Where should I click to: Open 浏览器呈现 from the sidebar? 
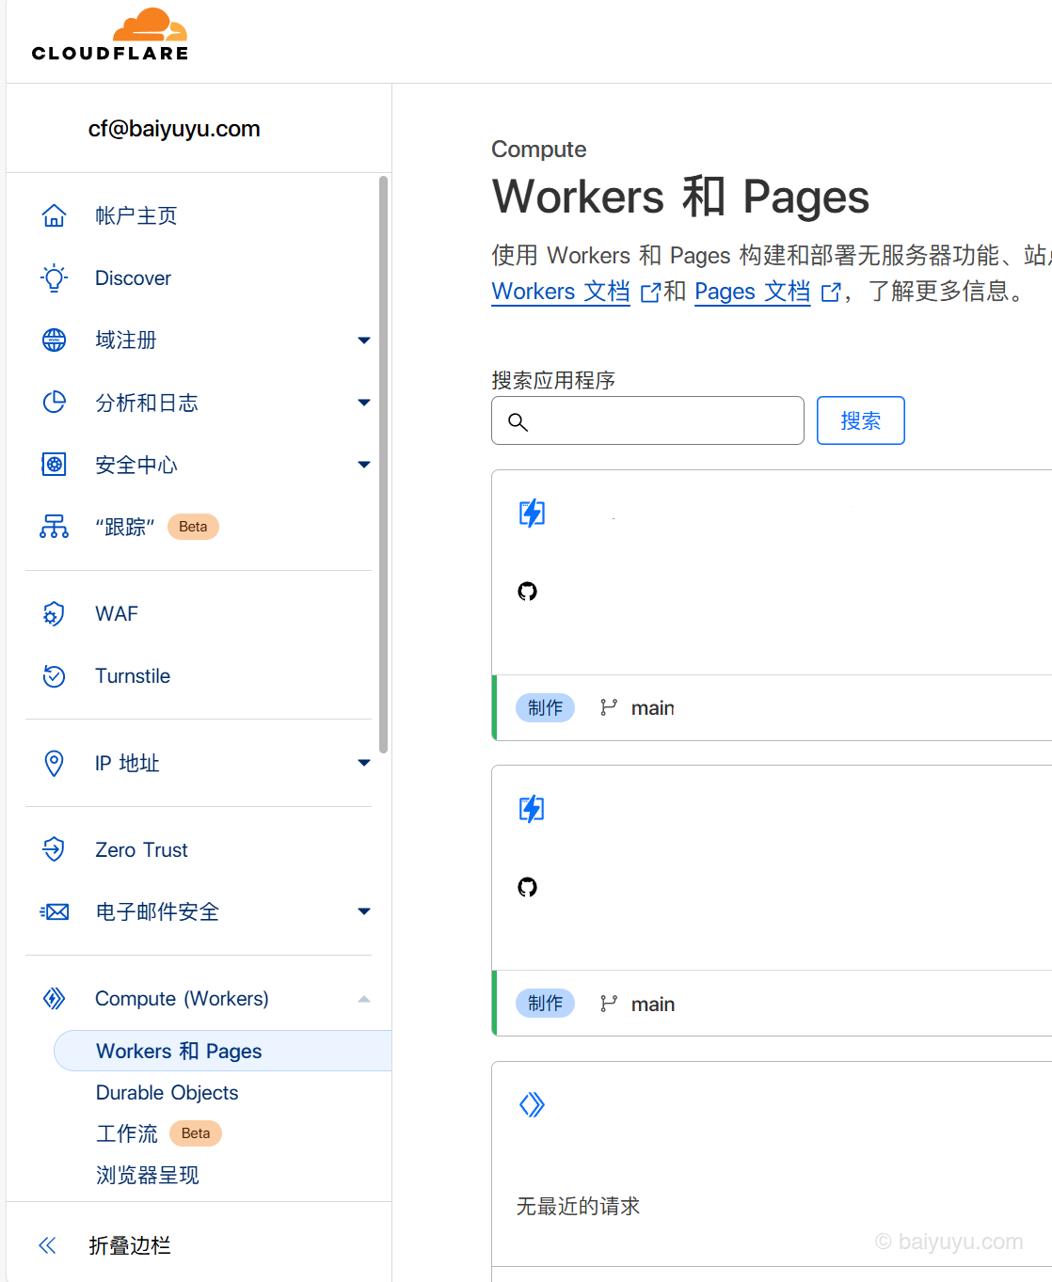148,1175
